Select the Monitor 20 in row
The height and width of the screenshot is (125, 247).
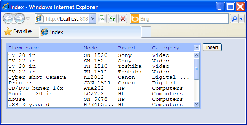coord(100,94)
